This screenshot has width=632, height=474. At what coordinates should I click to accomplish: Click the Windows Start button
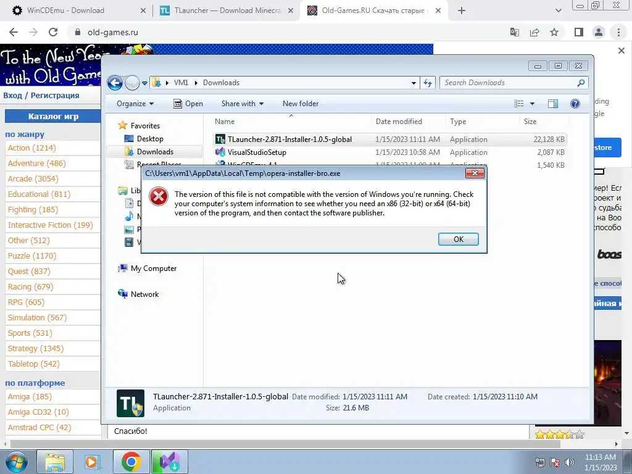pos(16,462)
